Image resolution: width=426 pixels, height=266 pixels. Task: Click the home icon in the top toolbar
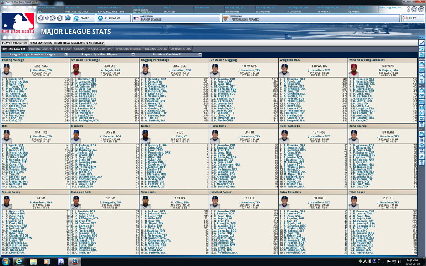(68, 18)
